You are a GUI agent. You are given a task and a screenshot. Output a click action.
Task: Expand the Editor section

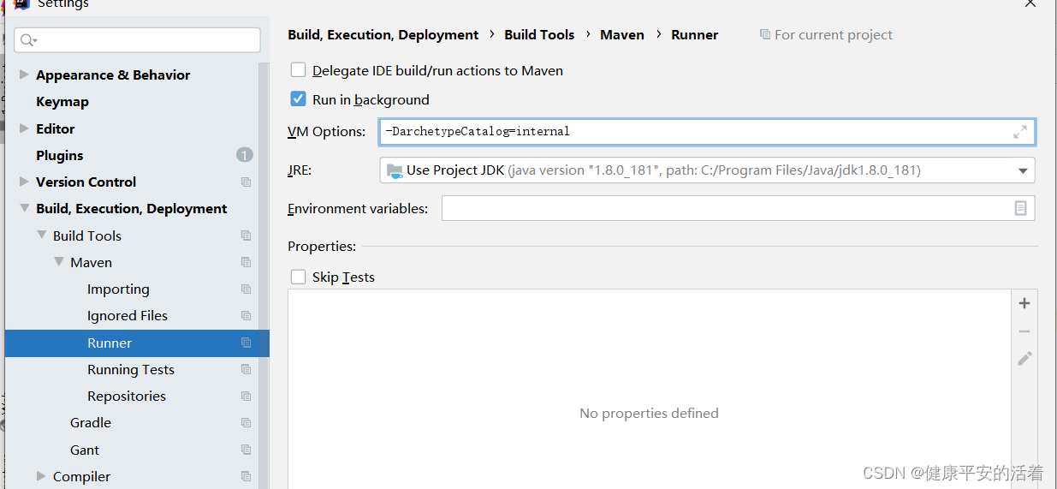click(x=24, y=128)
